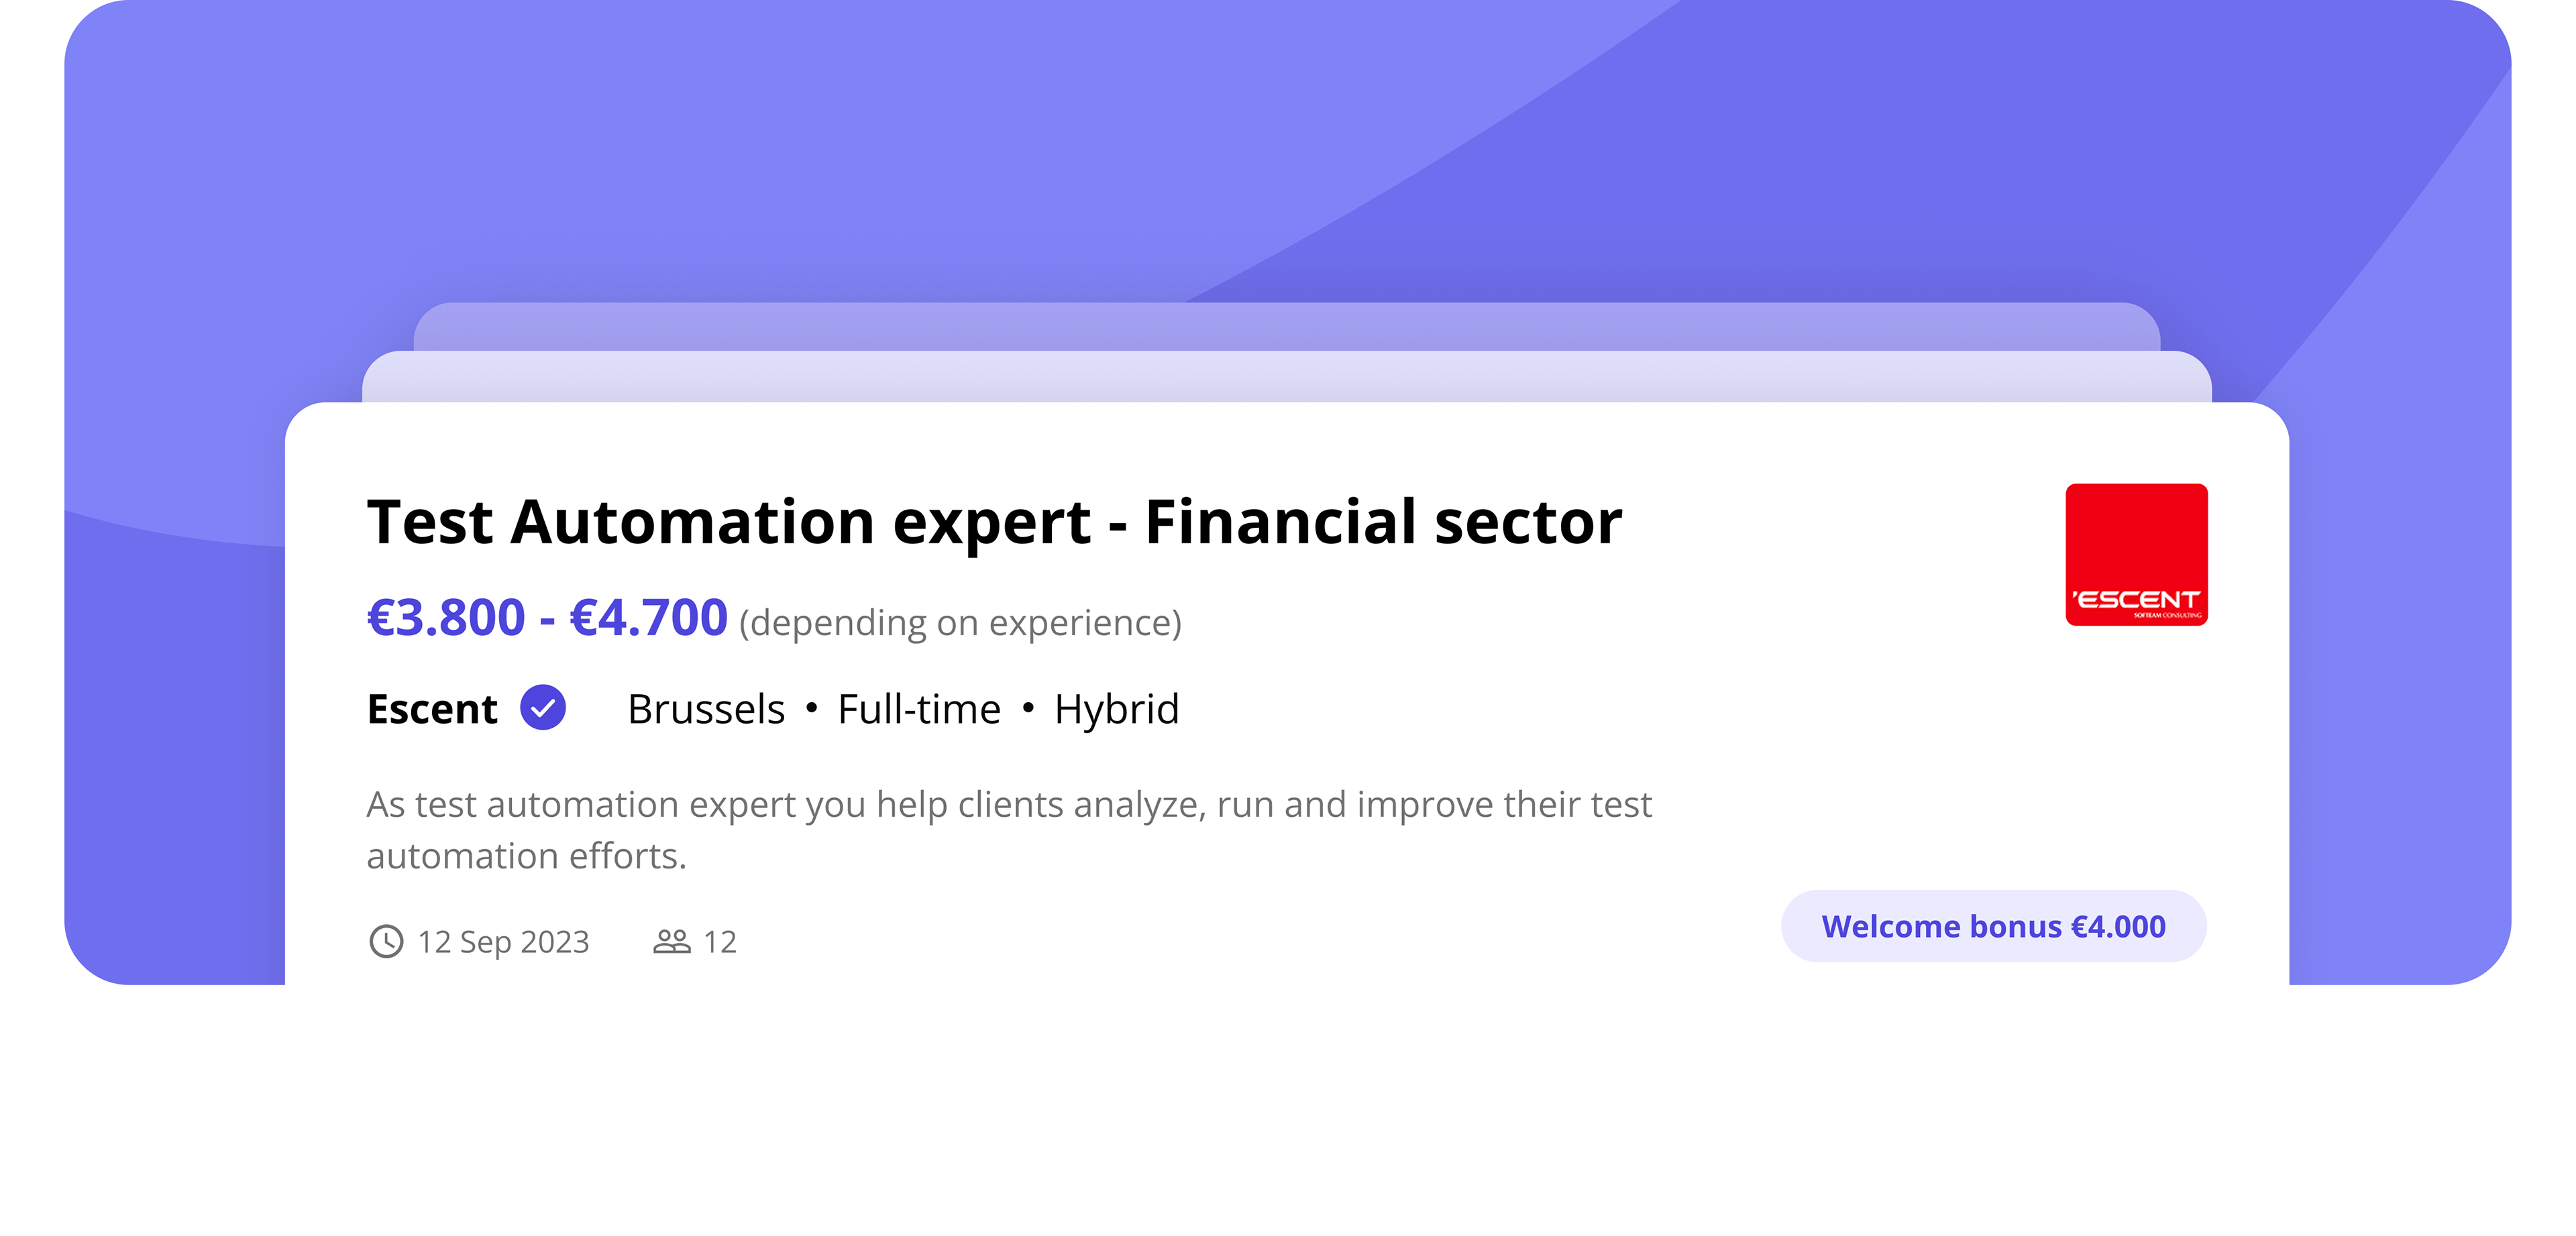The height and width of the screenshot is (1236, 2576).
Task: Select the Hybrid work mode label
Action: coord(1116,709)
